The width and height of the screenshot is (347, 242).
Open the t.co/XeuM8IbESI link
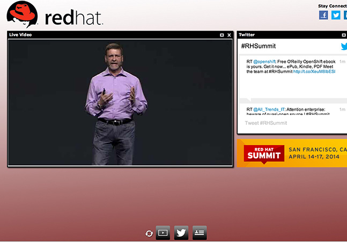(314, 72)
